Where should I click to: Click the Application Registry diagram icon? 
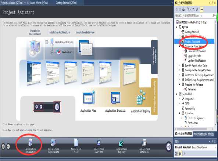point(141,97)
